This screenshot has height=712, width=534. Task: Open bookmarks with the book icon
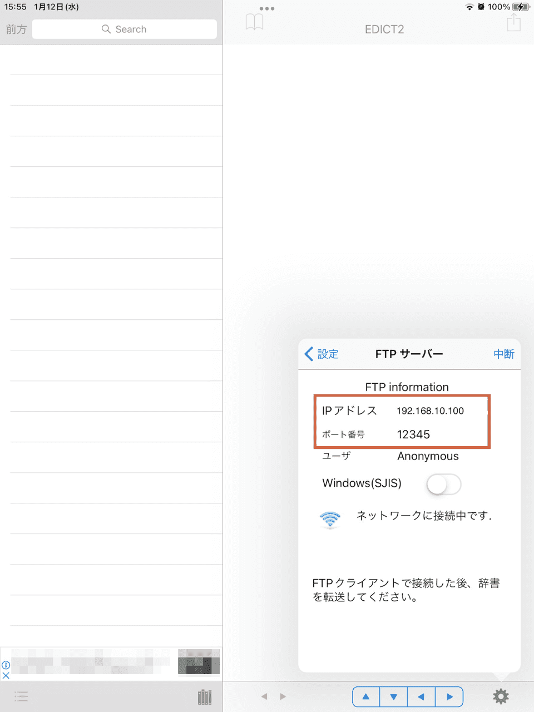[x=254, y=21]
